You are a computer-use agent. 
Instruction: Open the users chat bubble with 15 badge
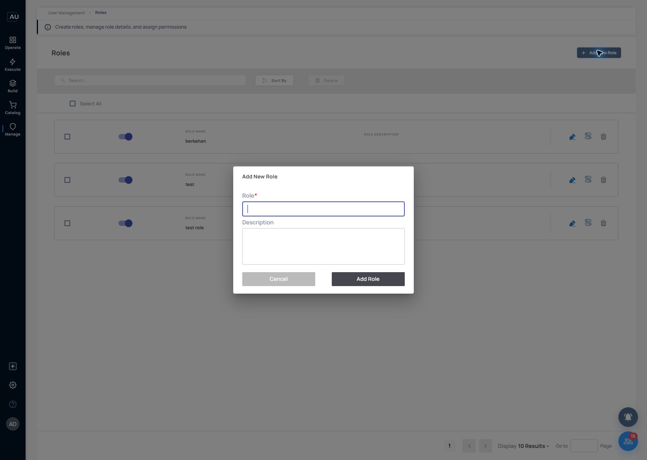tap(628, 441)
